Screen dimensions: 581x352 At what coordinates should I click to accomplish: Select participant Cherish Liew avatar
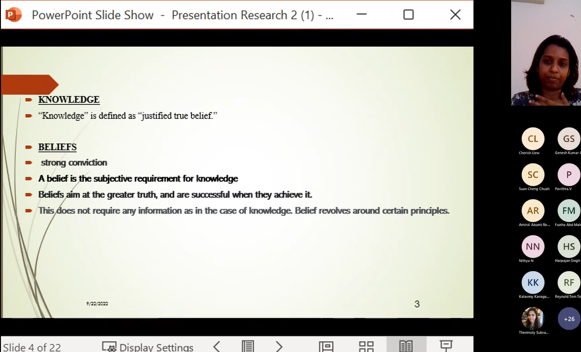tap(533, 139)
